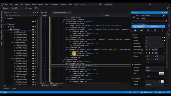Viewport: 171px width, 96px height.
Task: Toggle lock circle of [SideMenu] row
Action: pyautogui.click(x=36, y=29)
